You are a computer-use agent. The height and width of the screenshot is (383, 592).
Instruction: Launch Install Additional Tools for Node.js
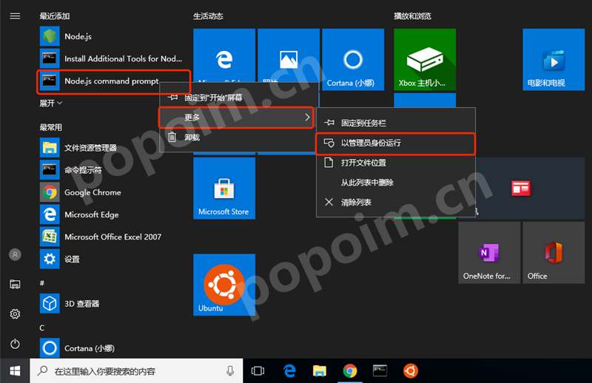pyautogui.click(x=113, y=59)
